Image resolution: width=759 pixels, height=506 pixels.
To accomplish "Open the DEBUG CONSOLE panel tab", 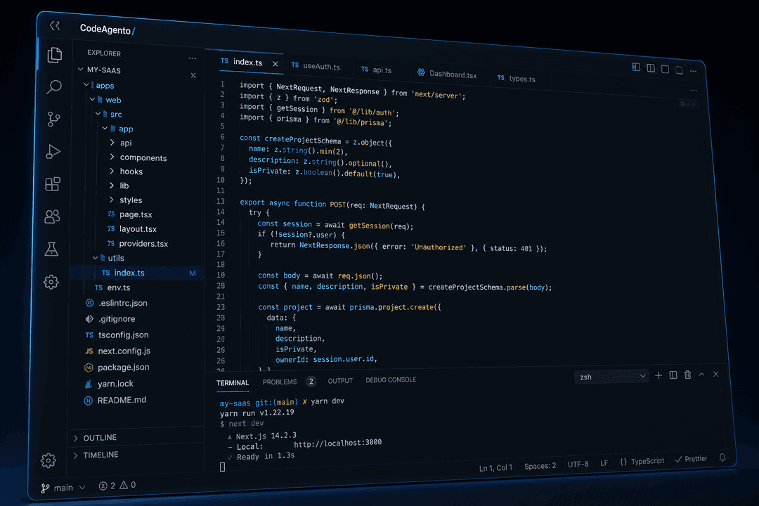I will (x=391, y=380).
